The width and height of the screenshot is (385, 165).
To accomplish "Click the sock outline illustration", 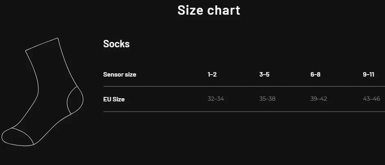I will click(42, 92).
